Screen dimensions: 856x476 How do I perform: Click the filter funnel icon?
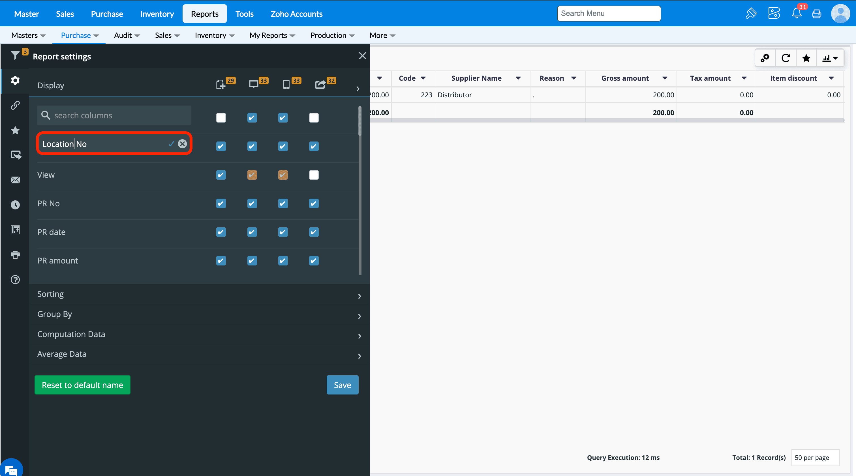(15, 55)
